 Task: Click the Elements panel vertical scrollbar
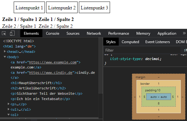(x=101, y=66)
